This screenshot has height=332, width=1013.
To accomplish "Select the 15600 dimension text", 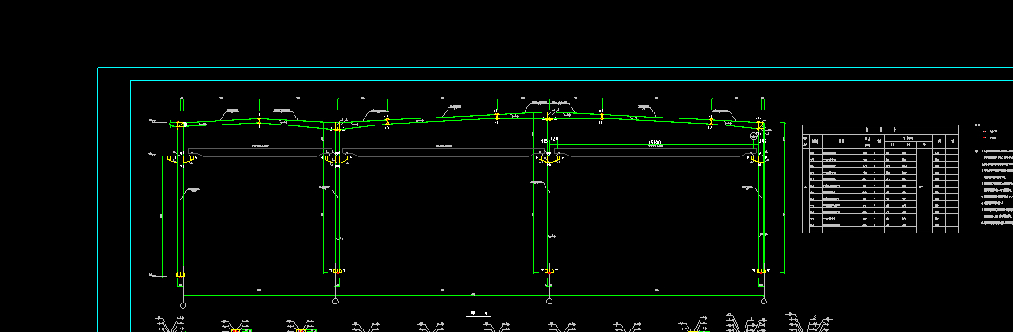I will pyautogui.click(x=655, y=142).
